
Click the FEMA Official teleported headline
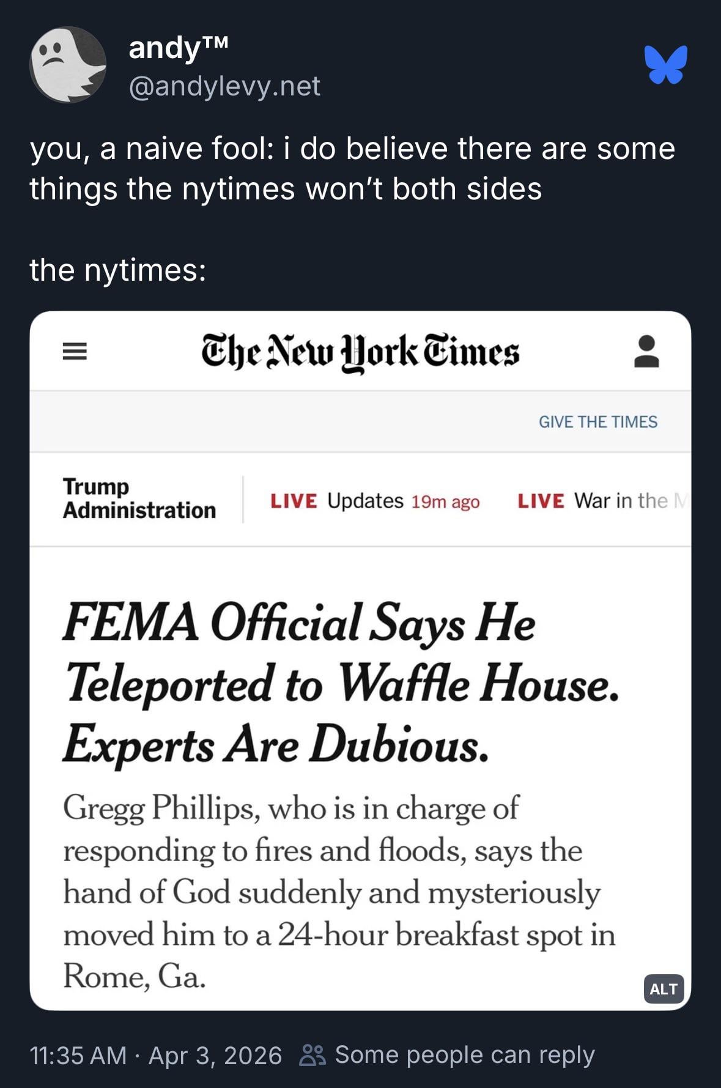[340, 683]
